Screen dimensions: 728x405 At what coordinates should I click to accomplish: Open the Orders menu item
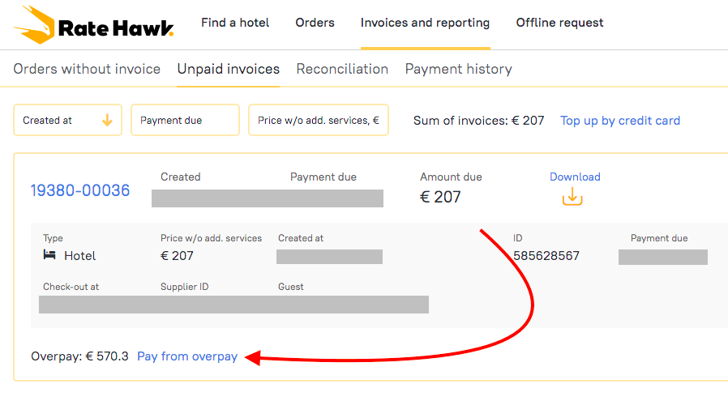(315, 23)
